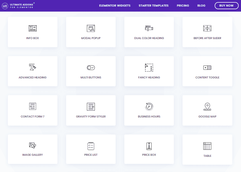Select the Price List text label
The height and width of the screenshot is (172, 241).
pos(91,155)
